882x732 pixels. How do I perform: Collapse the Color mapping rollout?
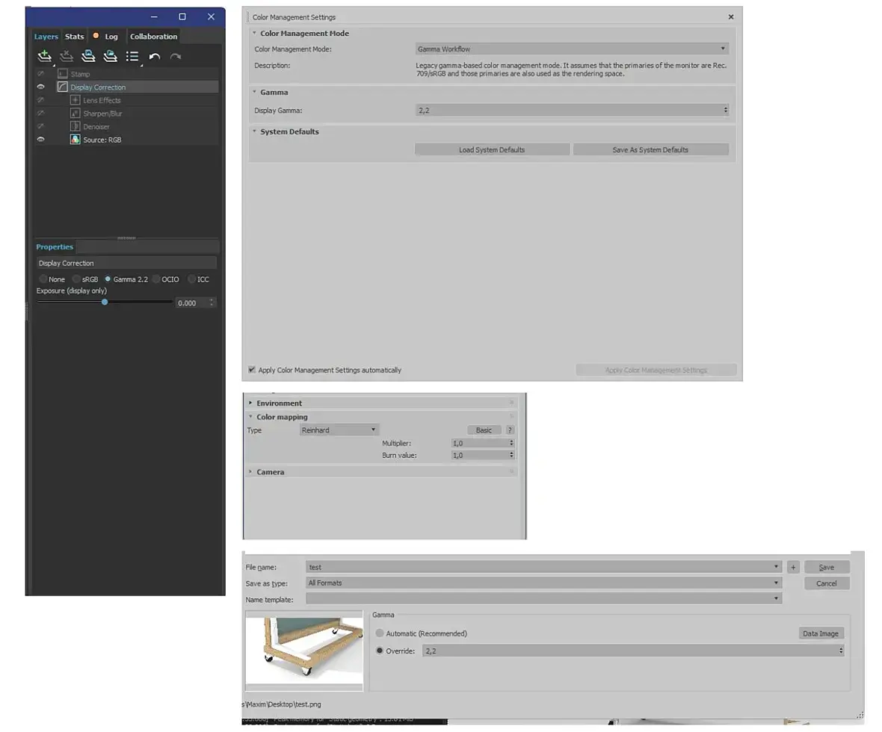click(x=250, y=417)
